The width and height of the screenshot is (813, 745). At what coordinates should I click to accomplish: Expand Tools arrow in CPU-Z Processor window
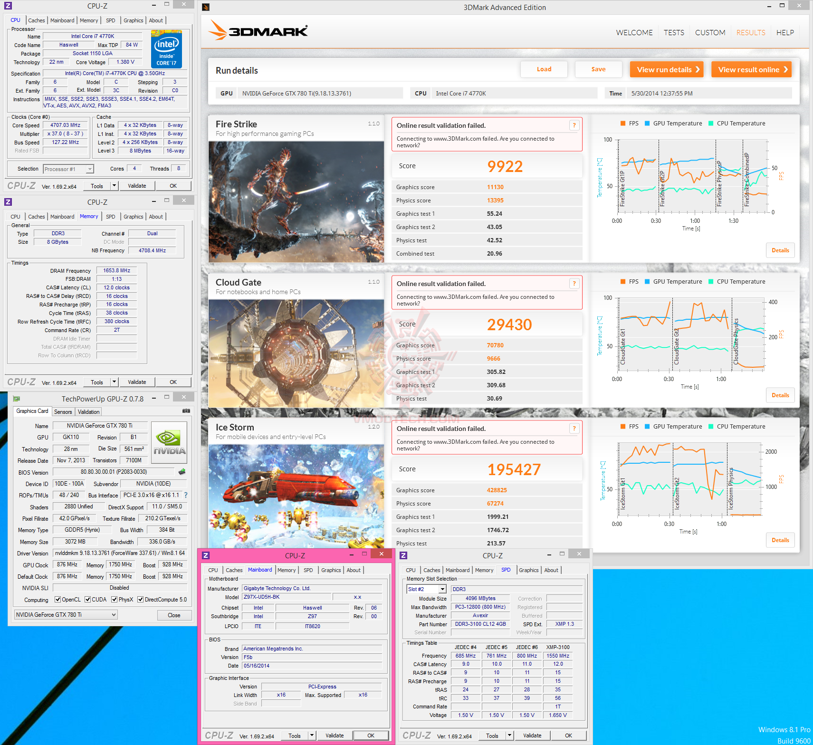(x=114, y=186)
